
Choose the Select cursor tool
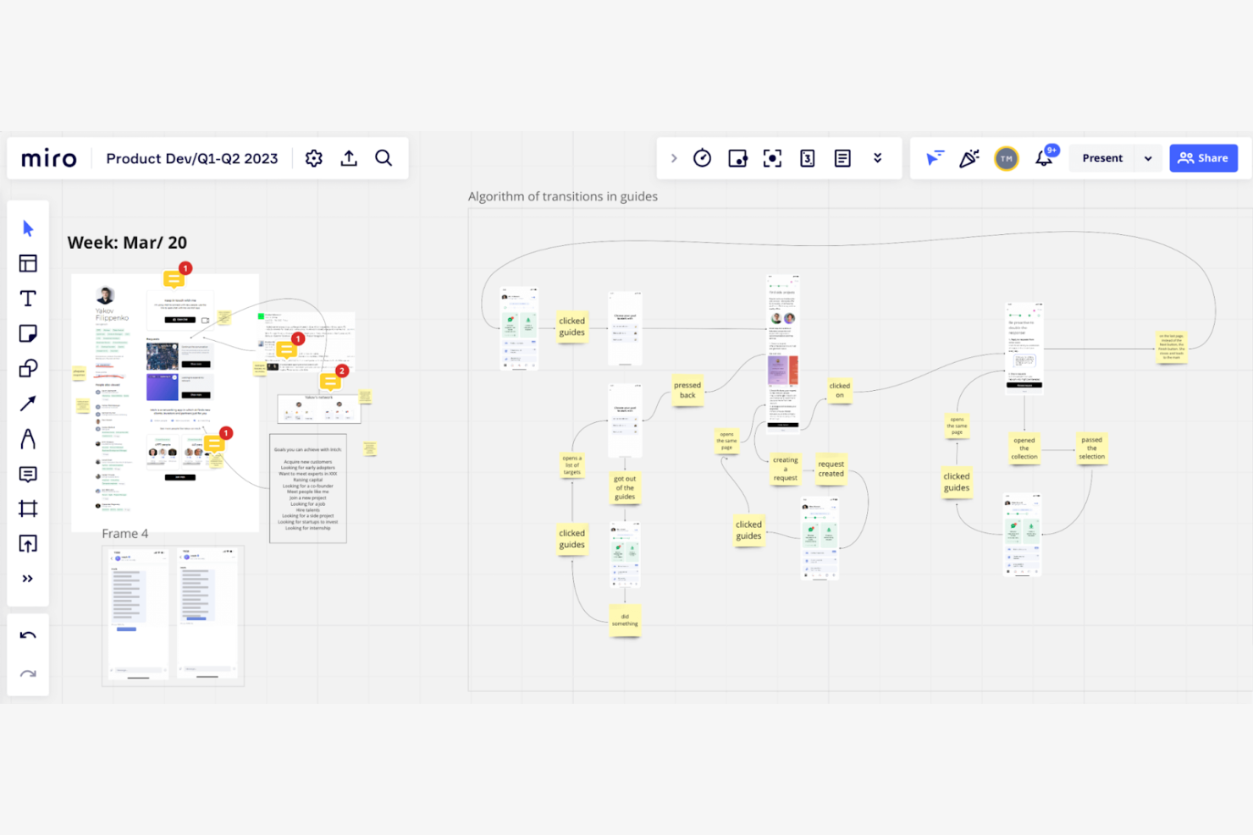[x=28, y=228]
